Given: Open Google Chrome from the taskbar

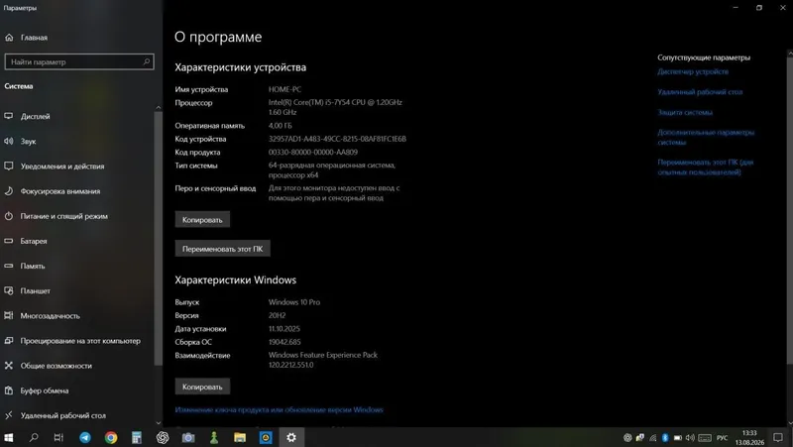Looking at the screenshot, I should click(111, 437).
